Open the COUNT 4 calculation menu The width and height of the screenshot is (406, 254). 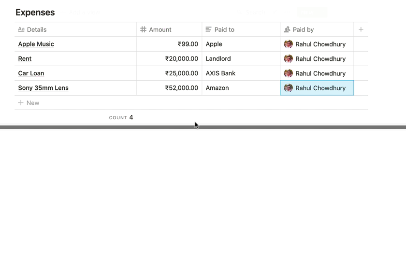(121, 117)
